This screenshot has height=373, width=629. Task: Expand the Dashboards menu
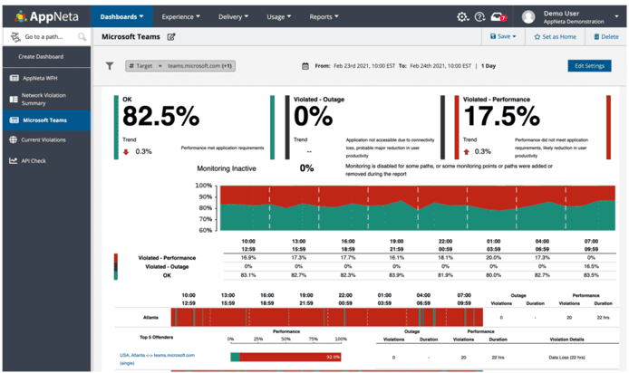pos(121,16)
